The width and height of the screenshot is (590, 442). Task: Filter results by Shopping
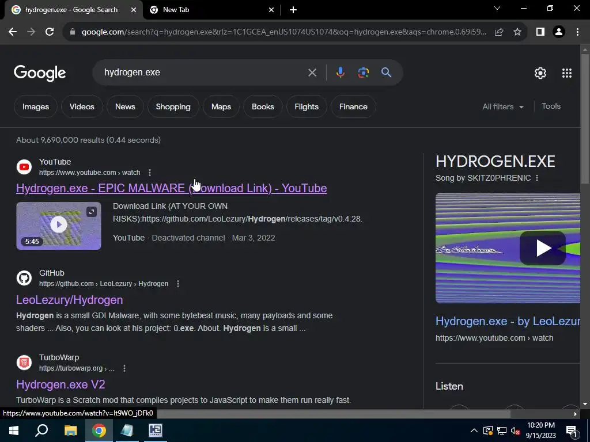point(173,106)
